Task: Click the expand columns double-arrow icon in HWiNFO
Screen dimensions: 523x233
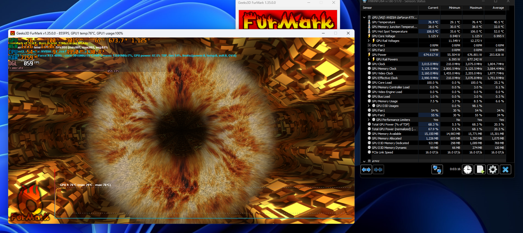Action: [x=366, y=170]
